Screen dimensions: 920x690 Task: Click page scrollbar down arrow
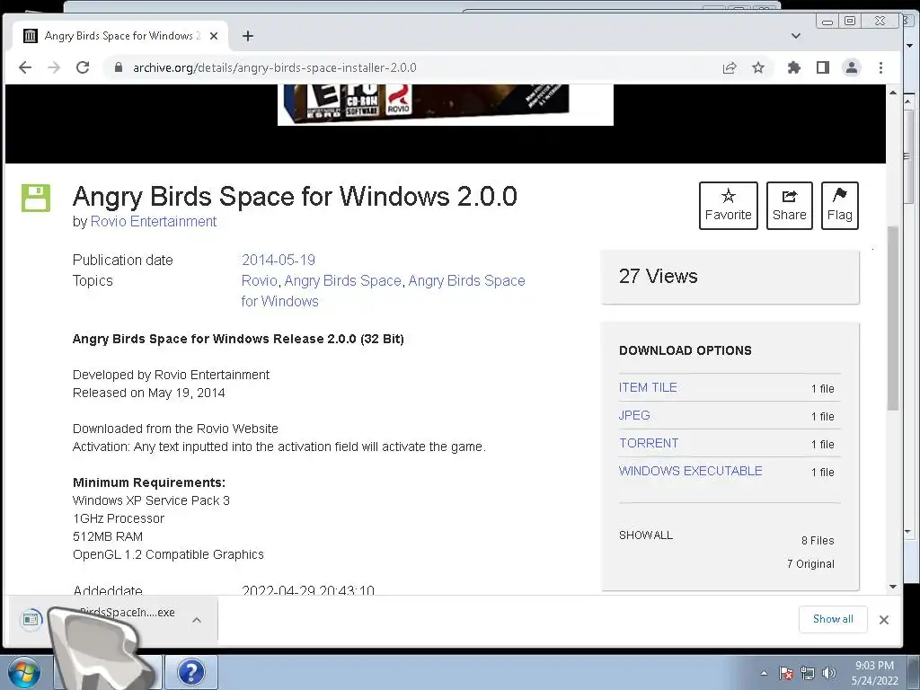pos(893,586)
